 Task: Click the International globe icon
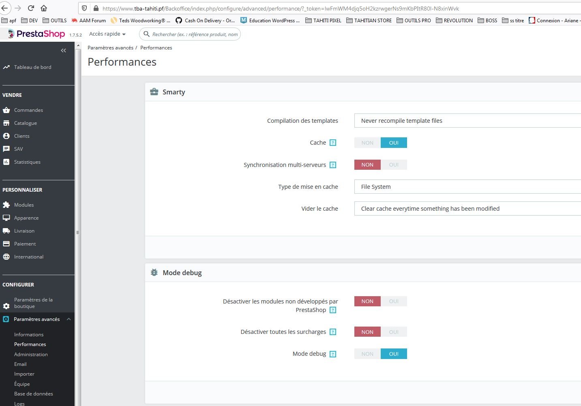tap(6, 257)
